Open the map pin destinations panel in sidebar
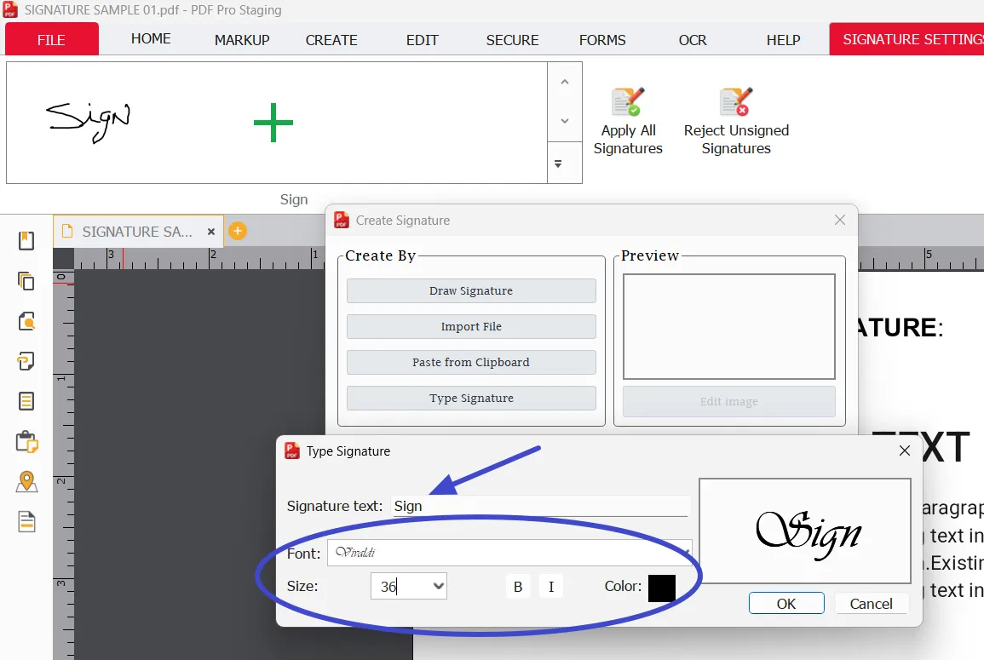Screen dimensions: 984x660 pos(26,482)
